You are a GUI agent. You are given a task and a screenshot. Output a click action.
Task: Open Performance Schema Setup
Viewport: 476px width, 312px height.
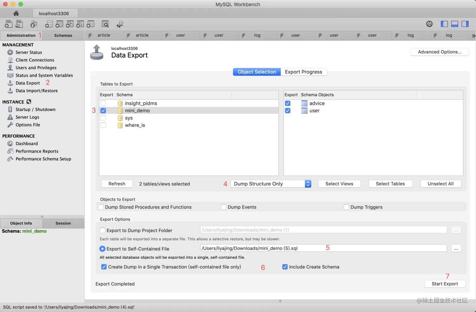tap(43, 159)
